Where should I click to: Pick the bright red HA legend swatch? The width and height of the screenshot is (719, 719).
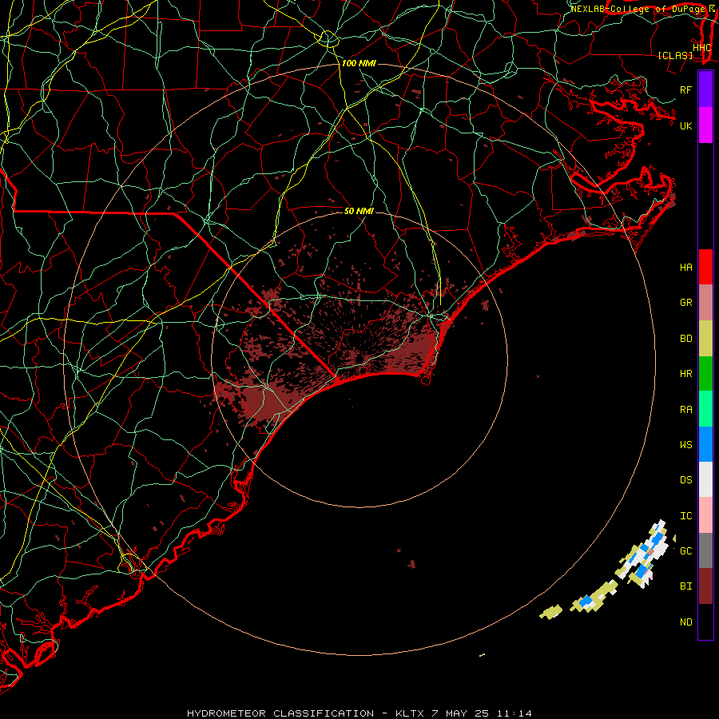click(705, 267)
